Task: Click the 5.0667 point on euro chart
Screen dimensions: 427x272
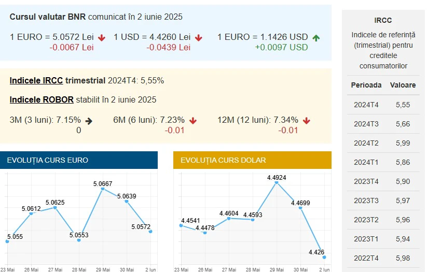Action: (x=103, y=189)
